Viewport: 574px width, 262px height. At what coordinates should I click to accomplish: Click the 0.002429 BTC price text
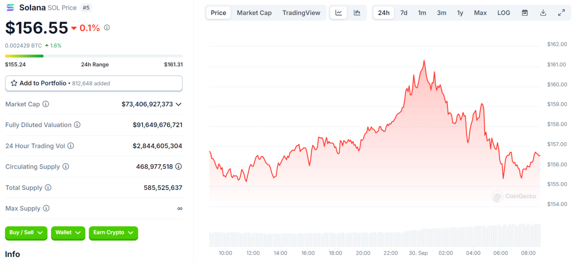(x=24, y=46)
